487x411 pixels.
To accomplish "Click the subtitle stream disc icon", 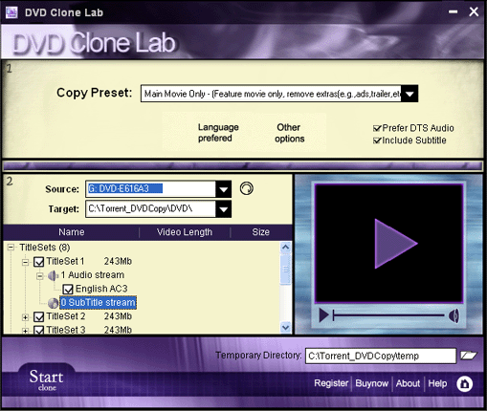I will pos(54,303).
